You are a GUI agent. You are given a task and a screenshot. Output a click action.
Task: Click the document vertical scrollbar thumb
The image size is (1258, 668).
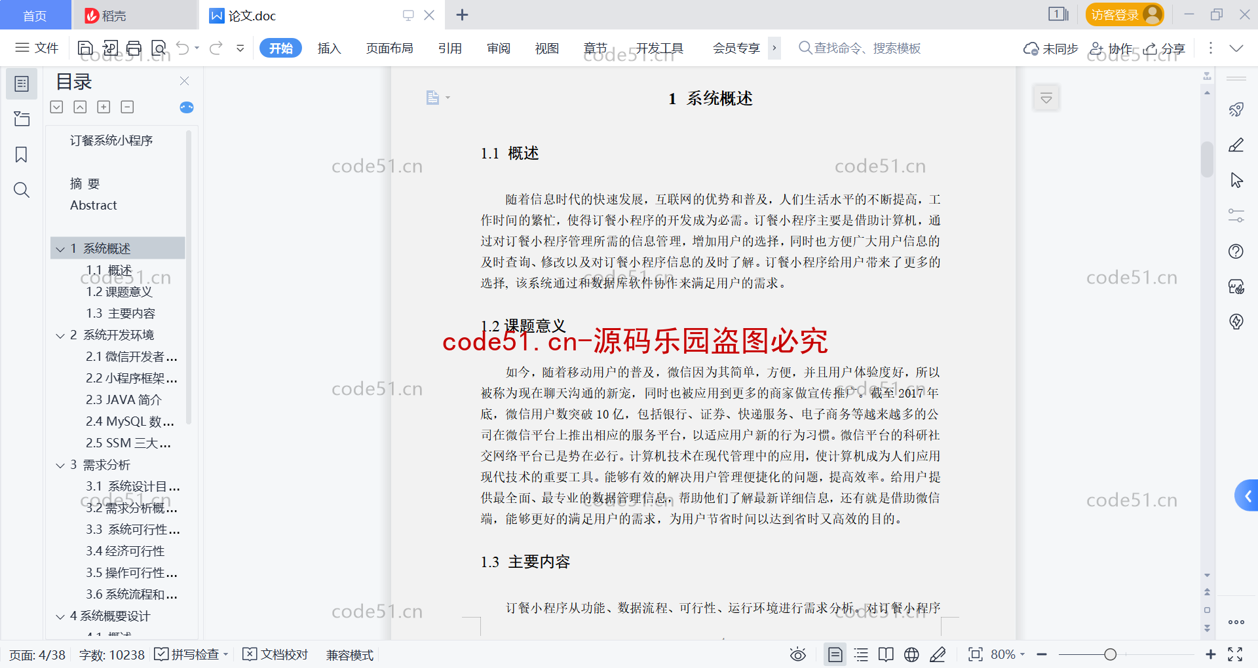coord(1207,159)
